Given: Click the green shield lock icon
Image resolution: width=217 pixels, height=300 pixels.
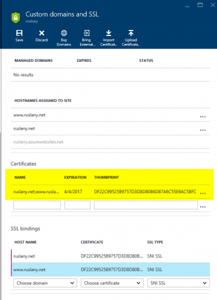Looking at the screenshot, I should [16, 17].
